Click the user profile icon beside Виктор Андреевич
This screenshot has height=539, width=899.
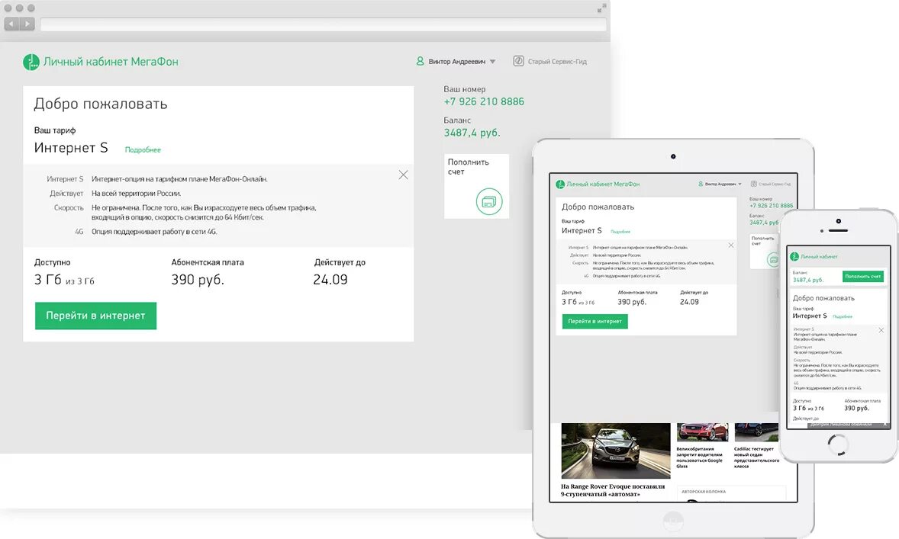click(x=420, y=61)
